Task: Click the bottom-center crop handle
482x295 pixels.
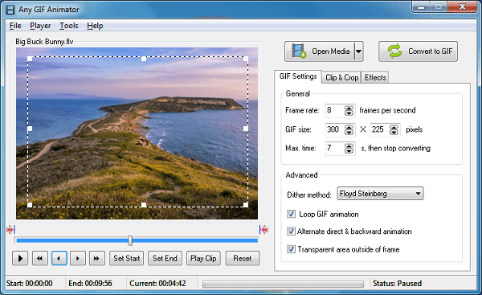Action: 144,204
